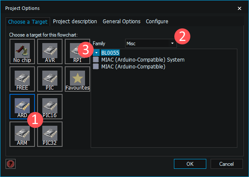The height and width of the screenshot is (177, 249).
Task: Switch to the Project description tab
Action: pyautogui.click(x=75, y=22)
